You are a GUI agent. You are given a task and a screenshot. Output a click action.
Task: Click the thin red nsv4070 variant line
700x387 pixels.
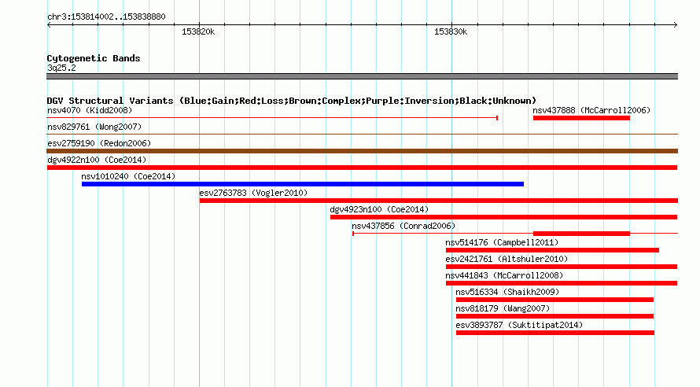point(272,118)
